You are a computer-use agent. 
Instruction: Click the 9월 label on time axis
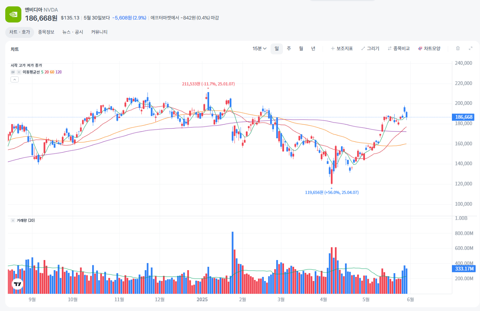click(32, 299)
